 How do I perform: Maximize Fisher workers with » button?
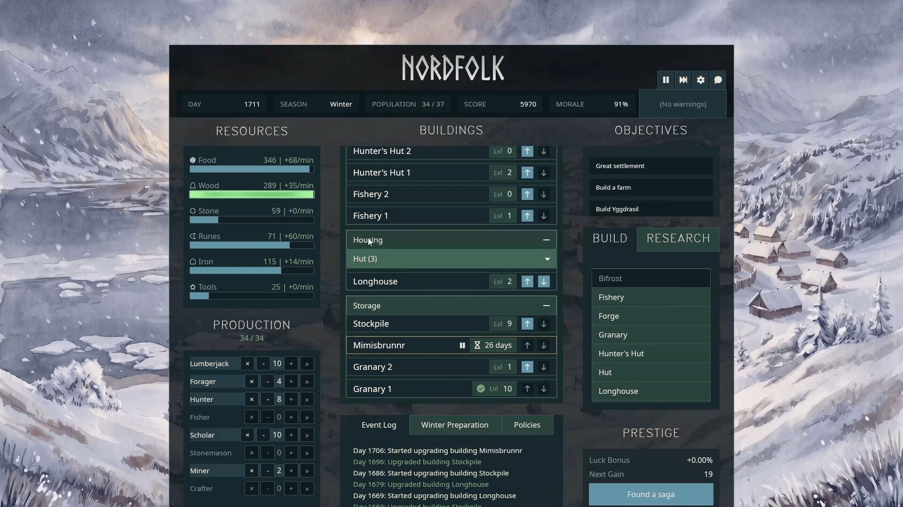(307, 417)
